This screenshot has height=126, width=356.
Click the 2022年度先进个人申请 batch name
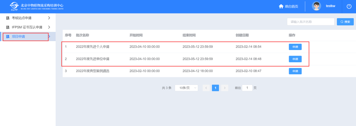[x=93, y=47]
